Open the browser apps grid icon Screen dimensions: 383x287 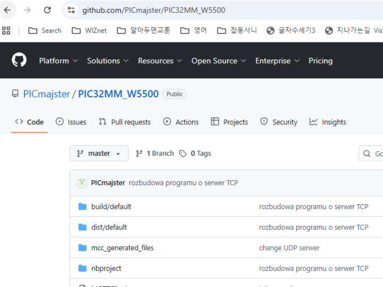6,30
